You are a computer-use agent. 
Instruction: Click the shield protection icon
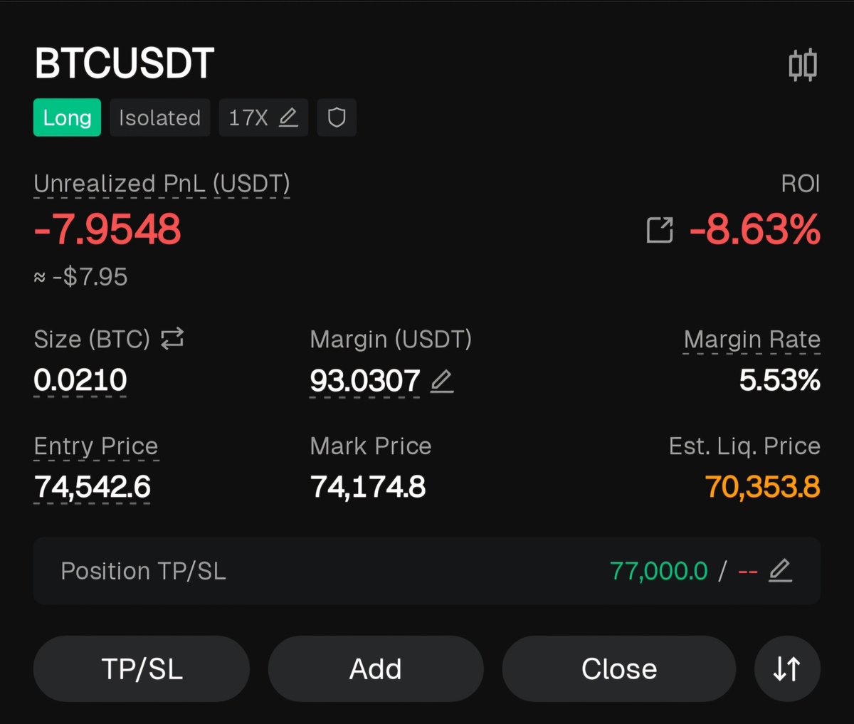click(x=337, y=117)
